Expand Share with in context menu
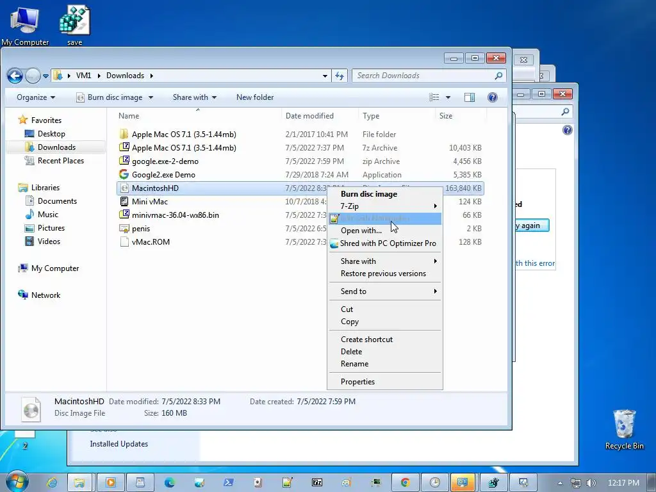This screenshot has width=656, height=492. tap(384, 261)
